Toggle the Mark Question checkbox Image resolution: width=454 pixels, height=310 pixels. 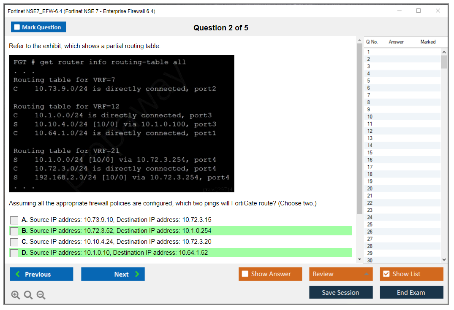tap(17, 27)
